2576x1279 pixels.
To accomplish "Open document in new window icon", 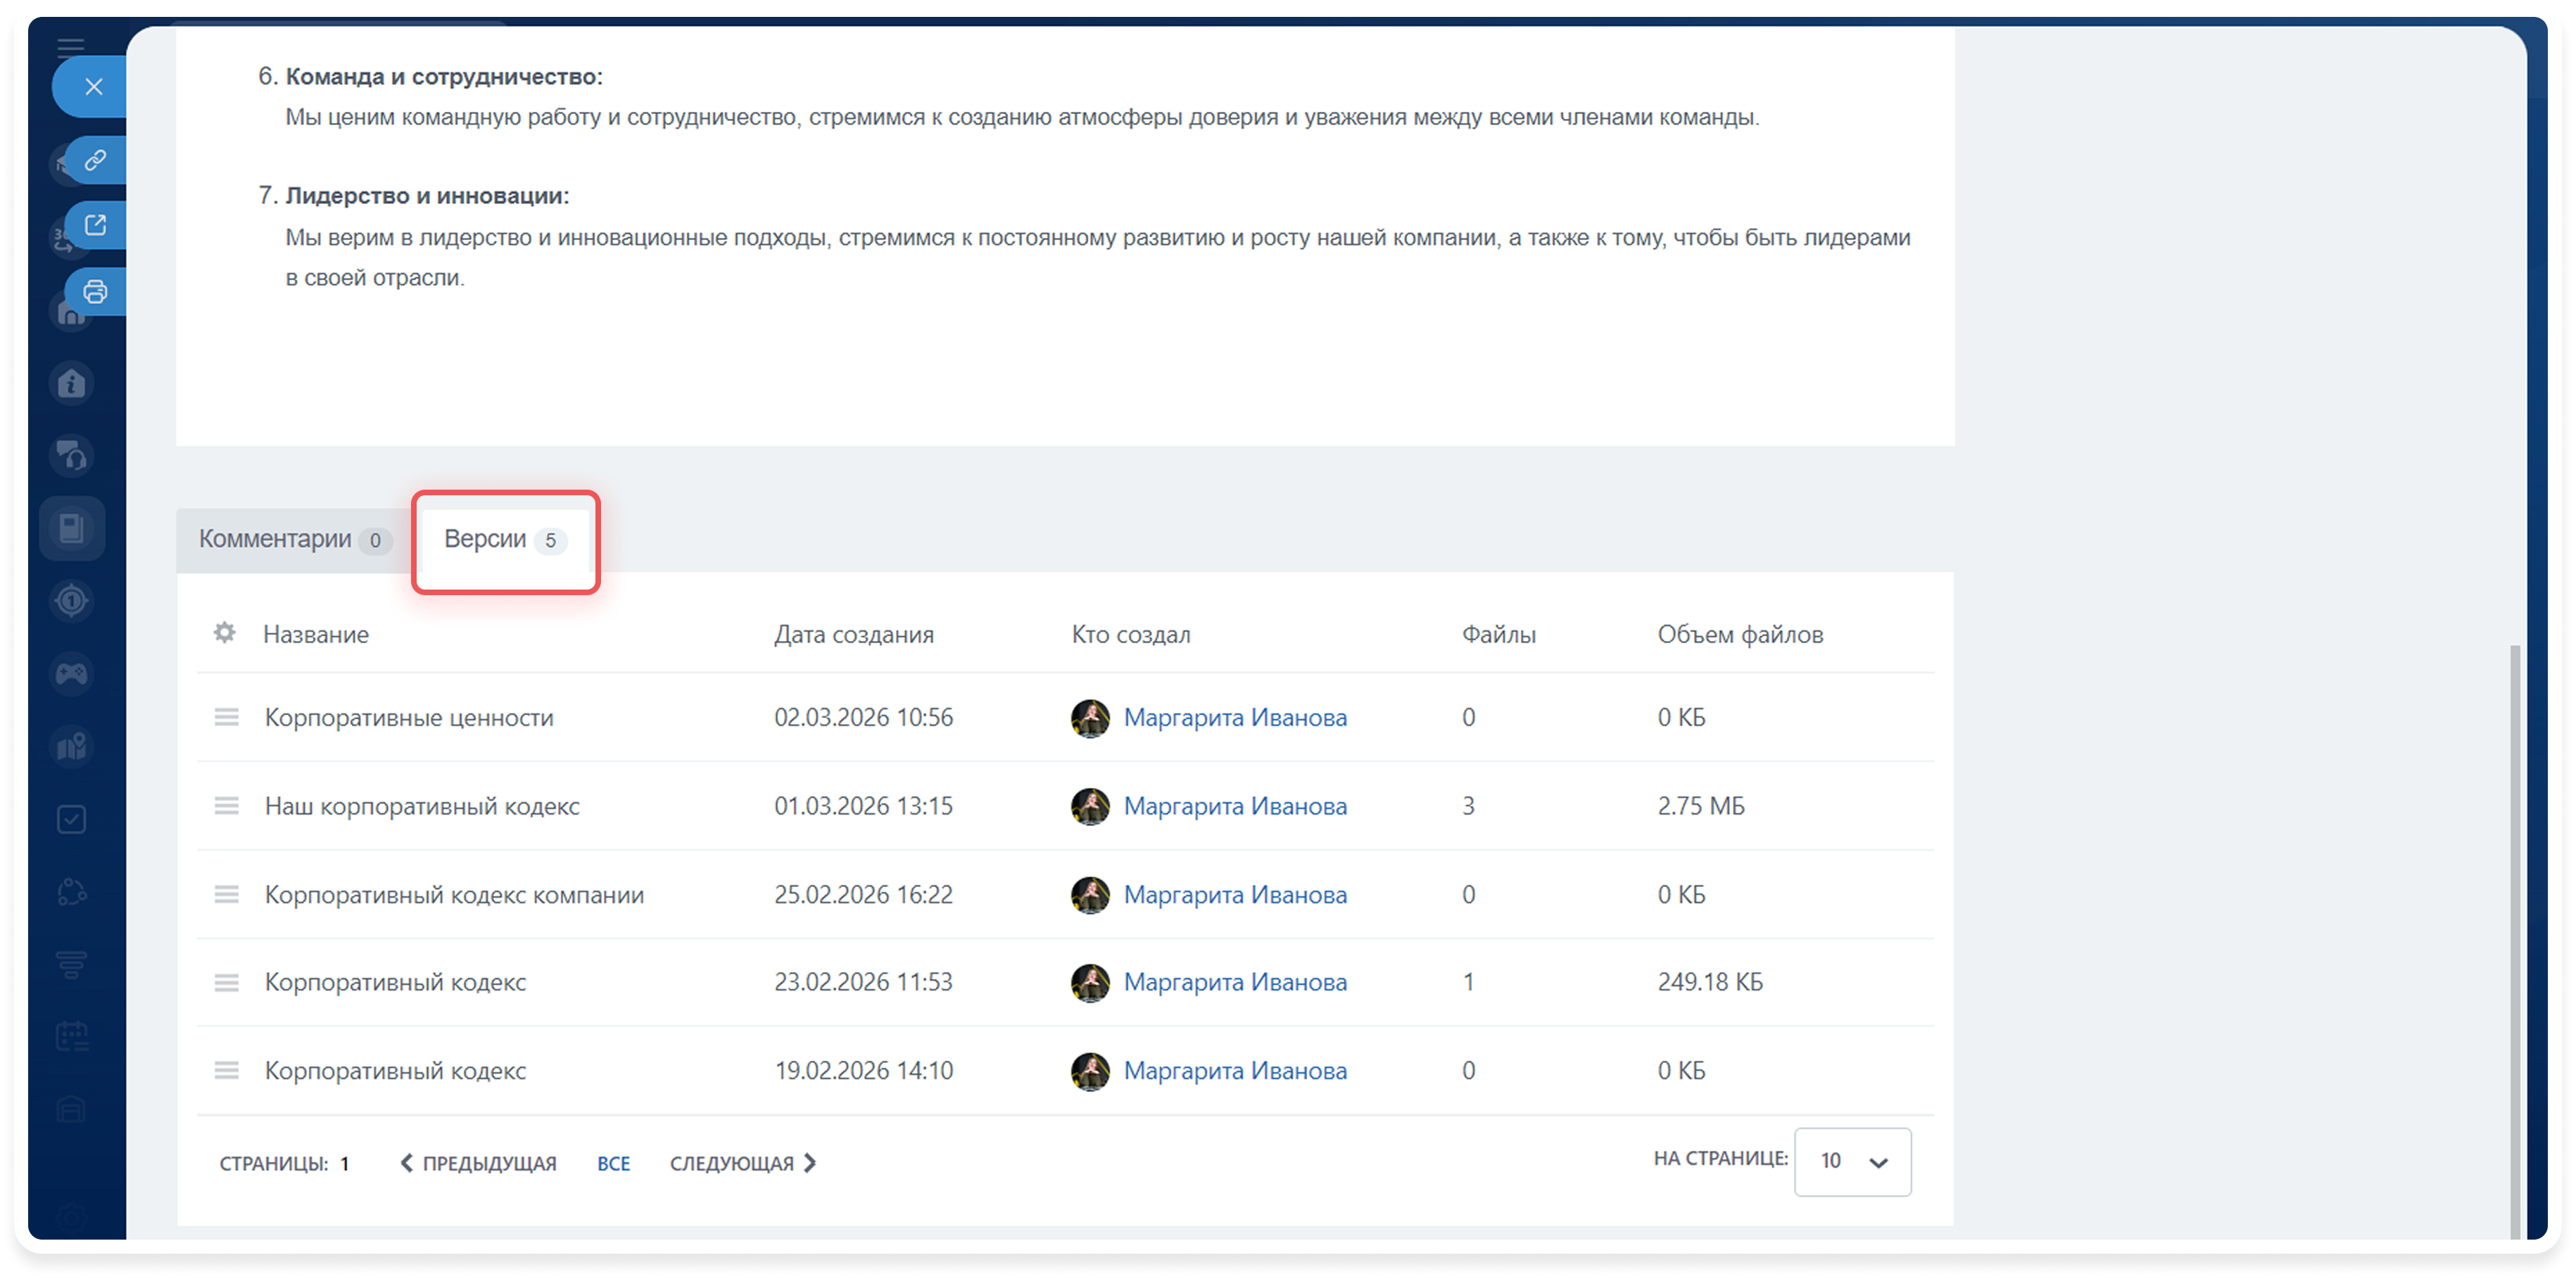I will click(95, 225).
